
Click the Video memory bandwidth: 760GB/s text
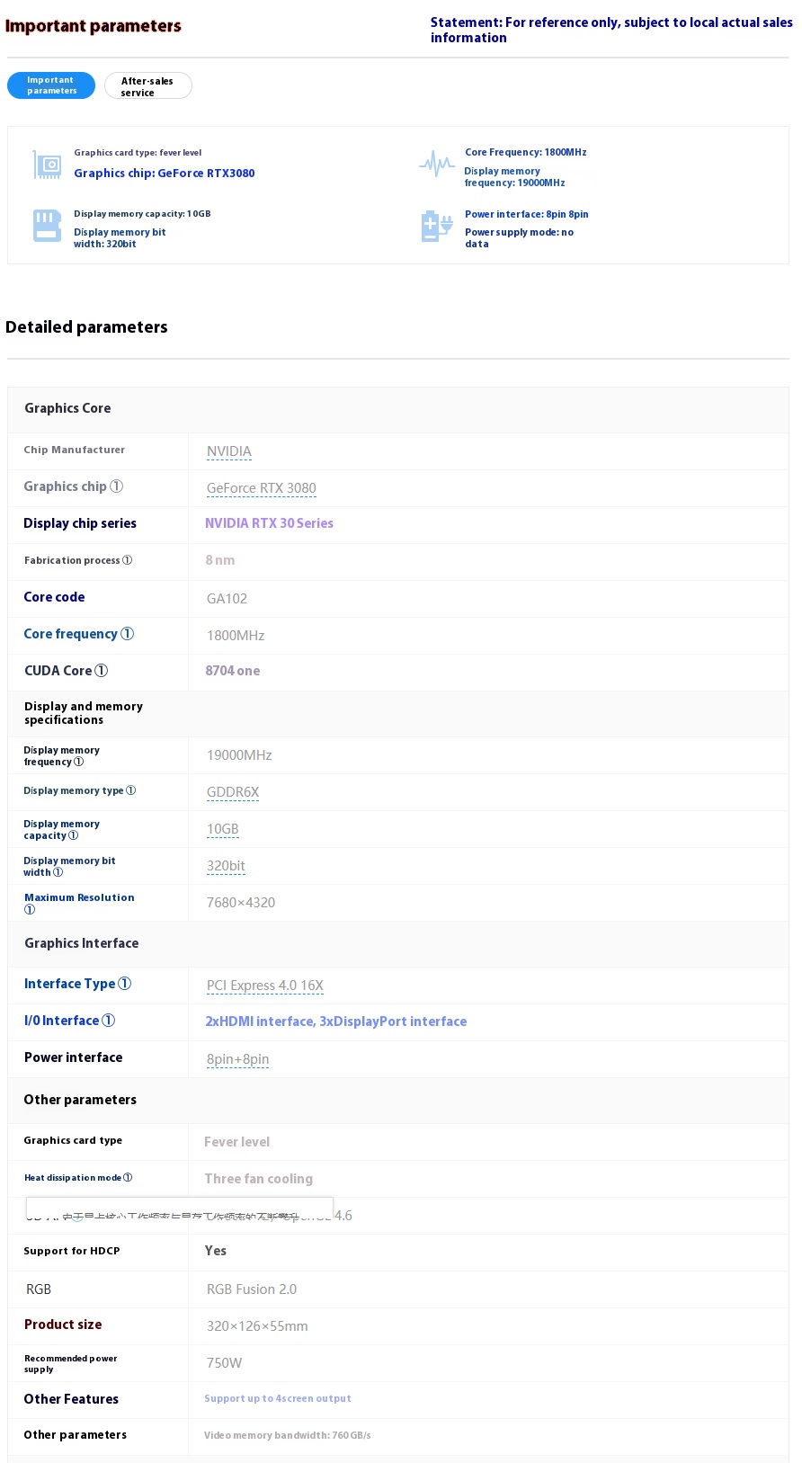[288, 1435]
